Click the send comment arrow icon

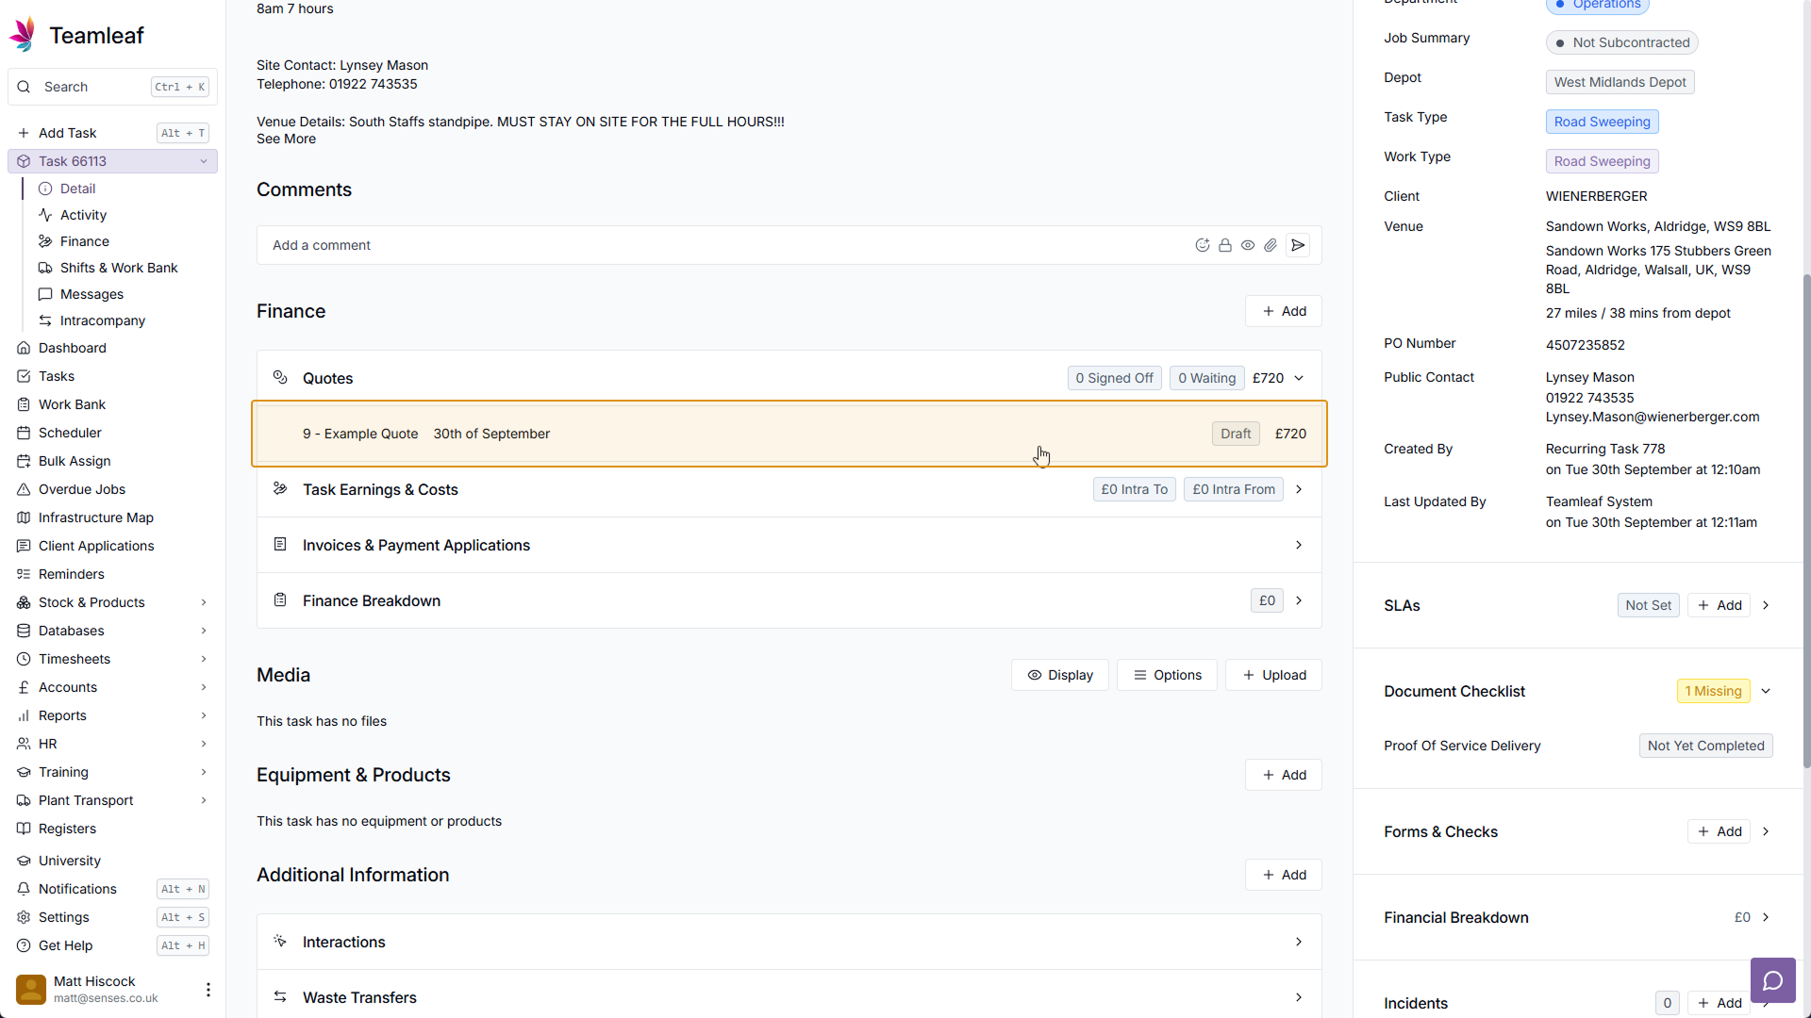pos(1298,245)
